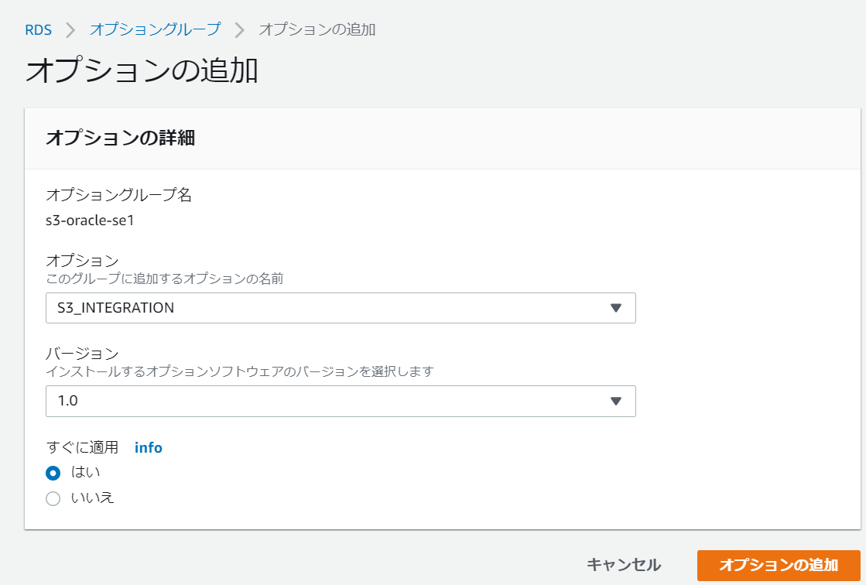Screen dimensions: 866x585
Task: Select the はい radio button
Action: (x=53, y=473)
